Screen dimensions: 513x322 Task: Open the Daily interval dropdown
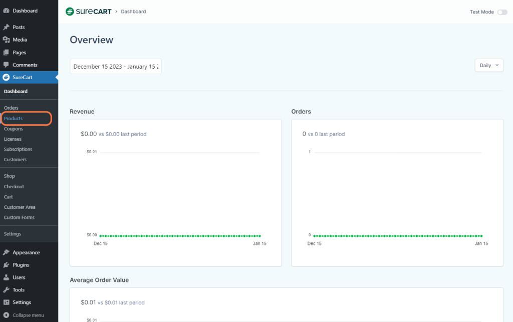(489, 65)
